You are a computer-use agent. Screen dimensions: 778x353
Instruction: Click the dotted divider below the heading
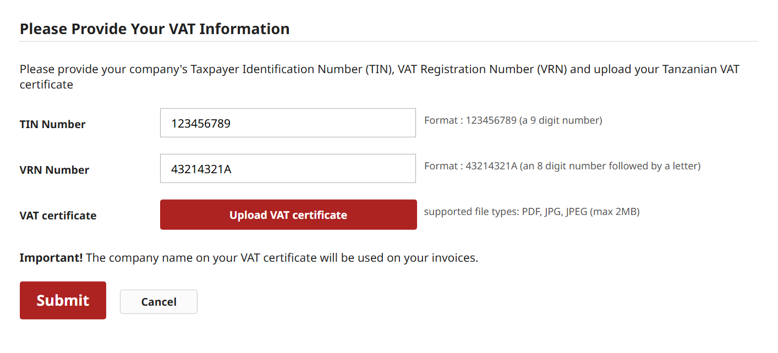[x=388, y=42]
